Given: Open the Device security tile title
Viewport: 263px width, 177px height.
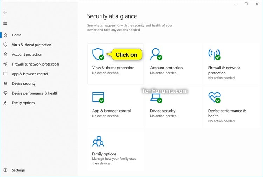Looking at the screenshot, I should (163, 111).
